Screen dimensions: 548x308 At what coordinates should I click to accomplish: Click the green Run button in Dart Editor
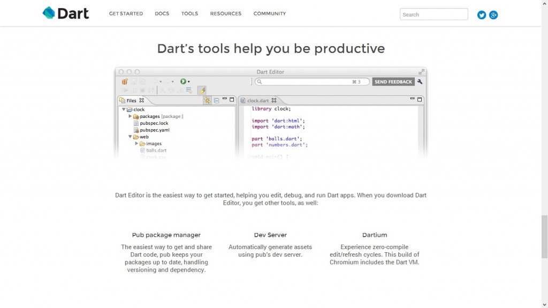(183, 81)
